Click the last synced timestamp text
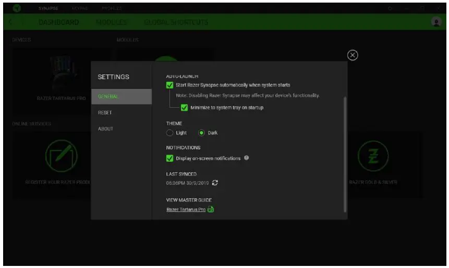Viewport: 449px width, 268px height. tap(187, 183)
